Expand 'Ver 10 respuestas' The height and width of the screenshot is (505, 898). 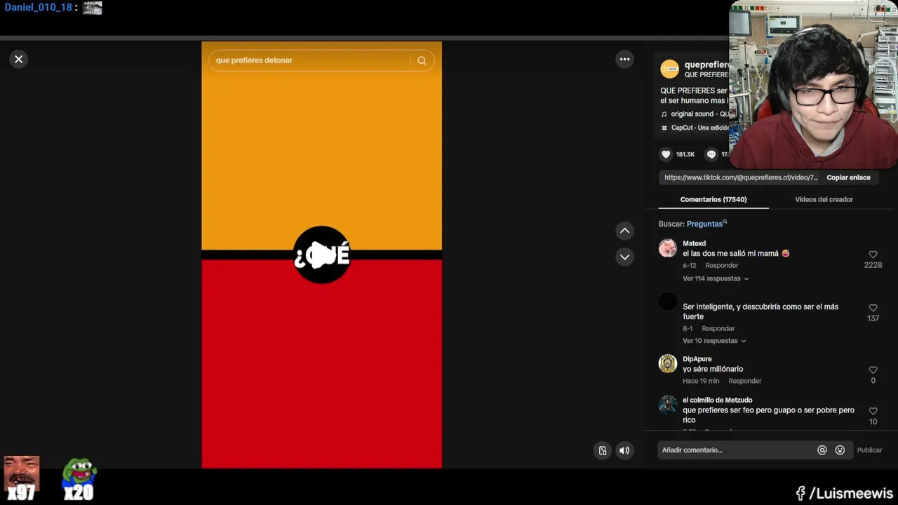coord(714,341)
